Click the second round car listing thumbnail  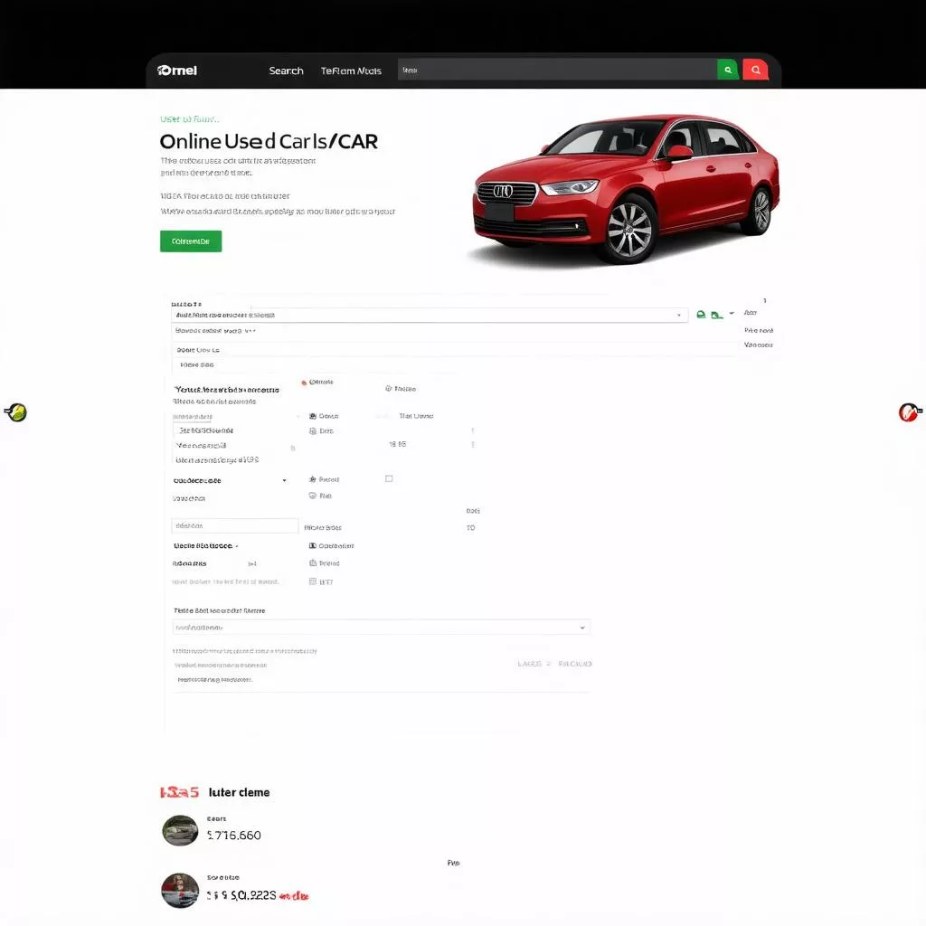180,891
